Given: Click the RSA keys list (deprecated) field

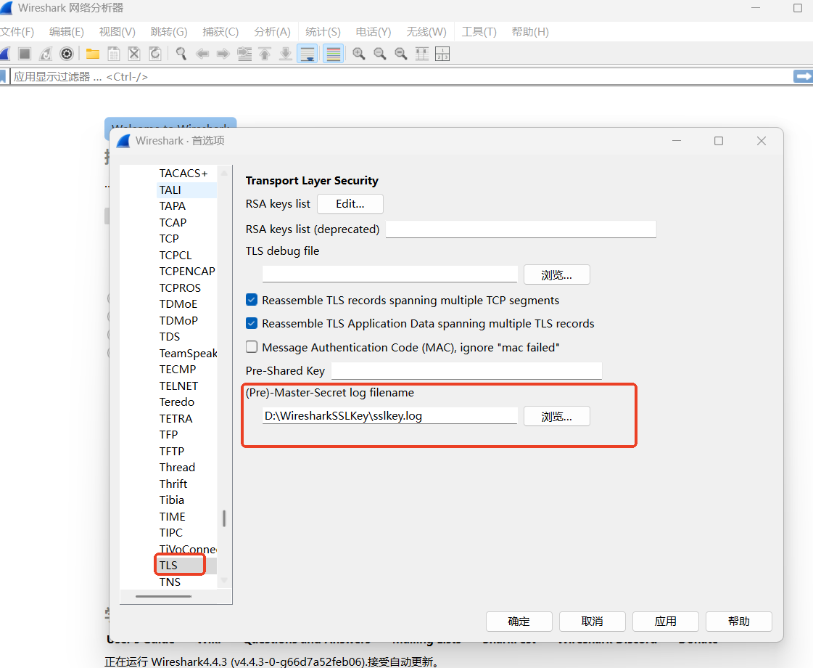Looking at the screenshot, I should coord(521,229).
